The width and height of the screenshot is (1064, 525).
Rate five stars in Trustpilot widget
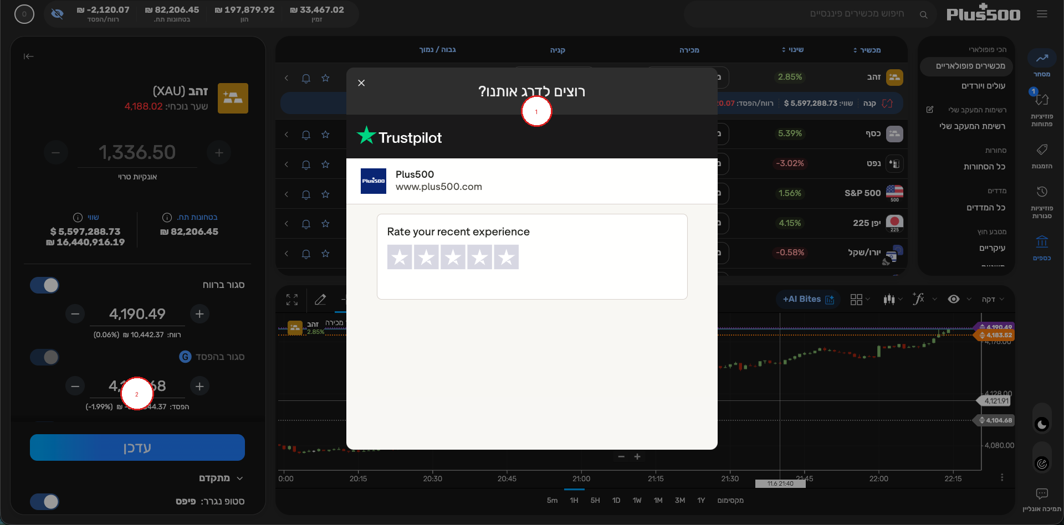point(506,257)
